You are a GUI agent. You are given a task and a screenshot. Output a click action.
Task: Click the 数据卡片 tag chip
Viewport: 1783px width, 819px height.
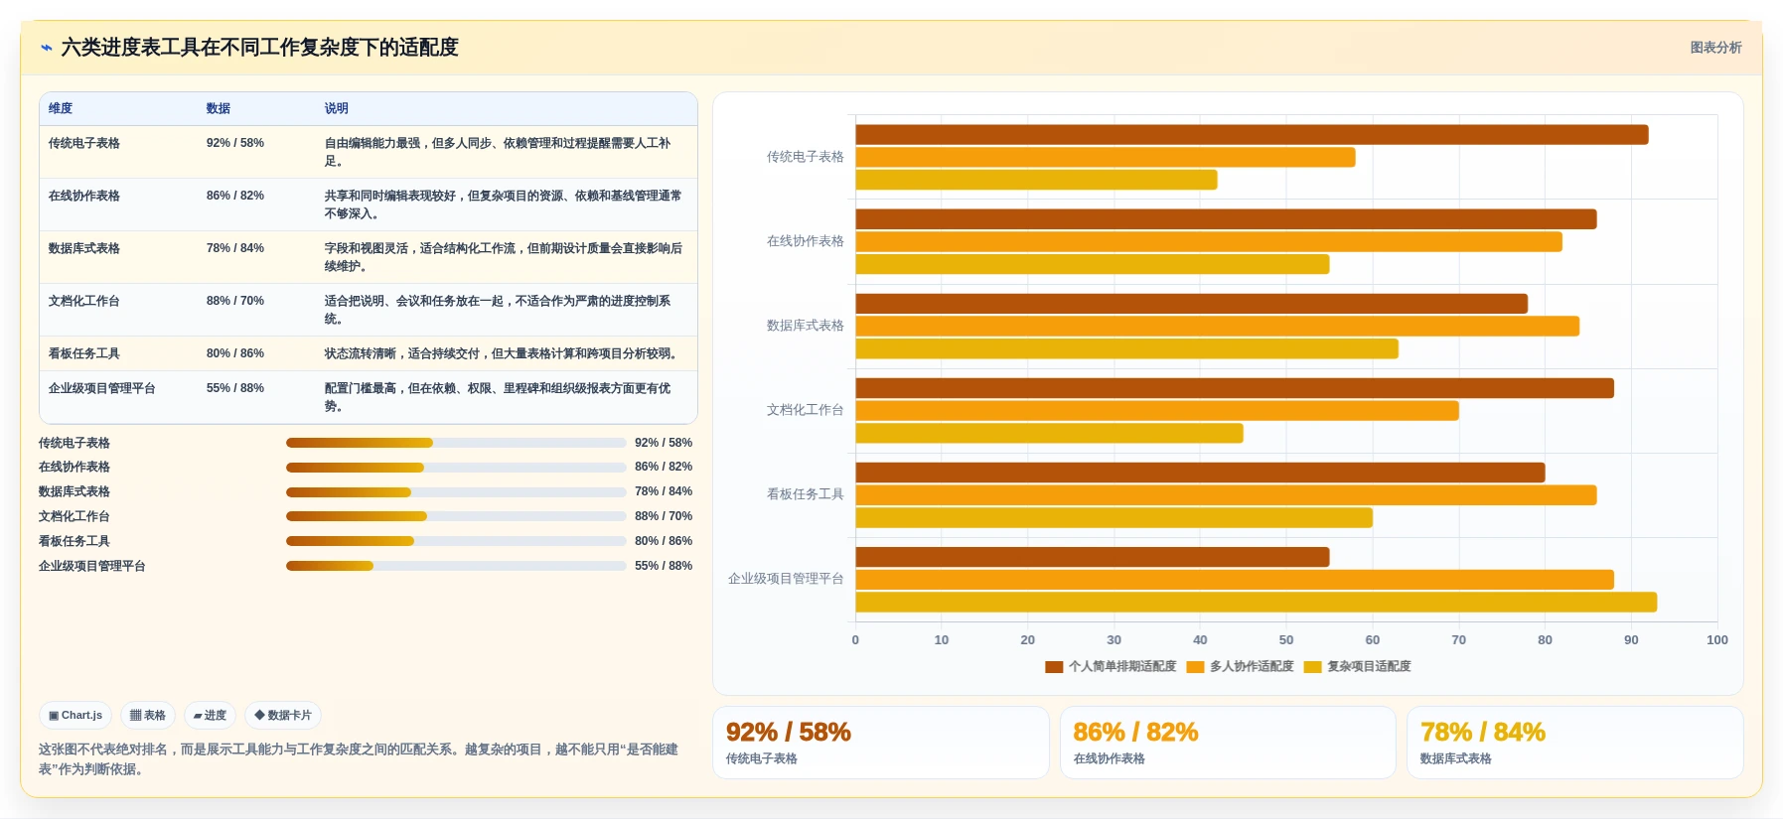(x=283, y=715)
